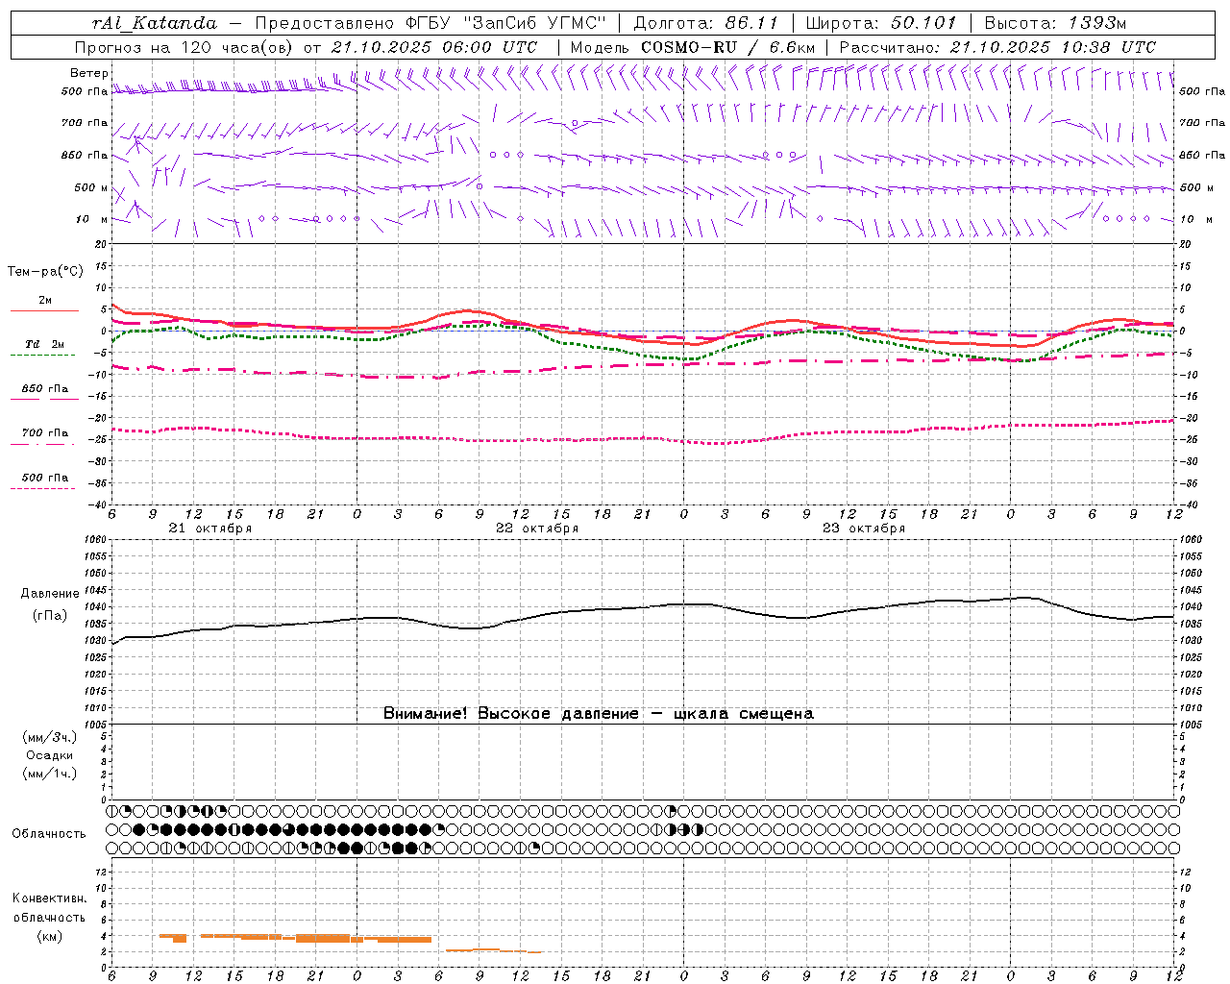
Task: Click the (мм/1ч.) precipitation unit label
Action: pos(50,774)
